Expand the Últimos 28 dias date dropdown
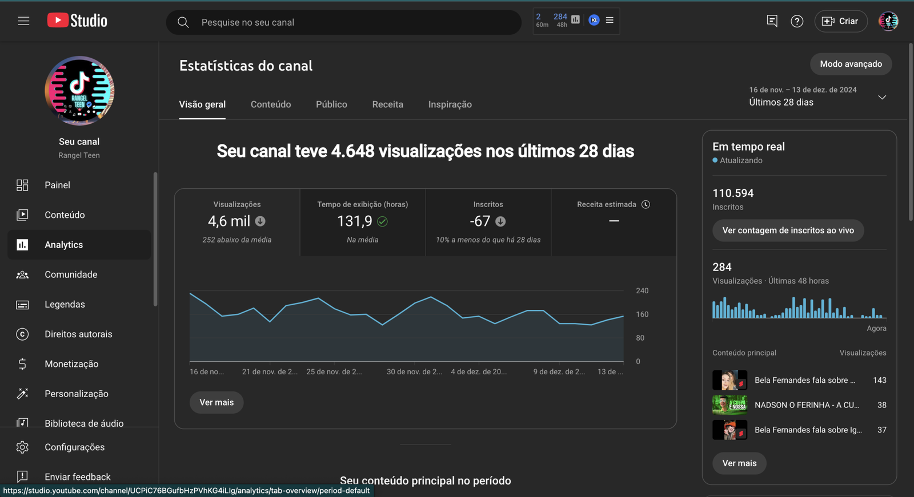Screen dimensions: 914x497 [881, 97]
